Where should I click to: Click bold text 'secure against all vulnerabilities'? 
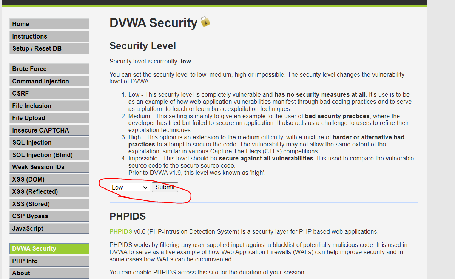tap(266, 158)
